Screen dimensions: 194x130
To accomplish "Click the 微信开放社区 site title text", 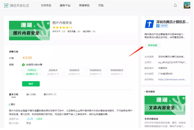I will [19, 6].
